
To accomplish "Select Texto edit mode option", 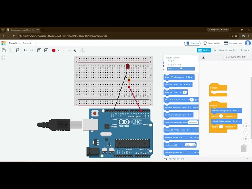I will point(181,69).
